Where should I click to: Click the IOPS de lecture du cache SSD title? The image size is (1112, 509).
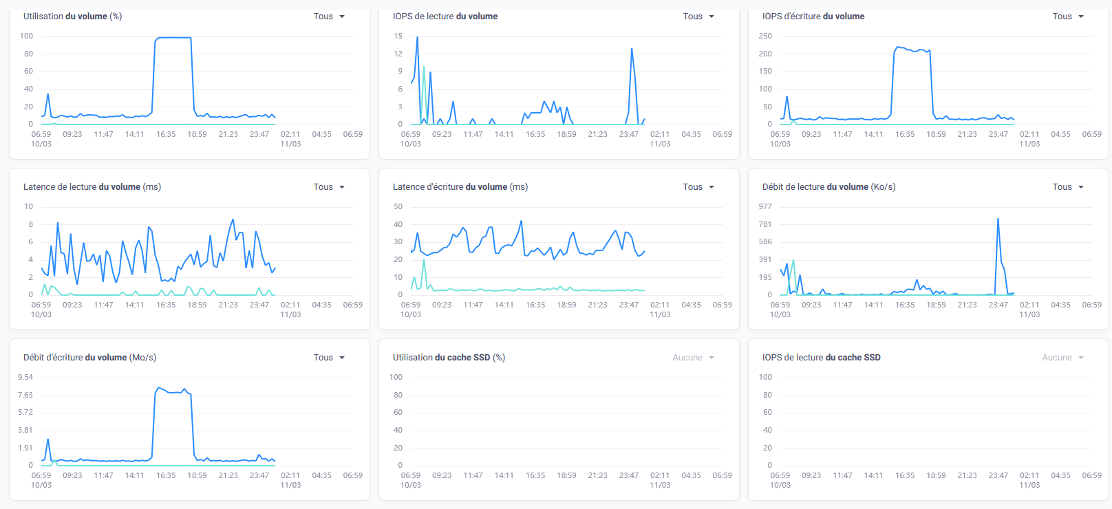point(821,358)
